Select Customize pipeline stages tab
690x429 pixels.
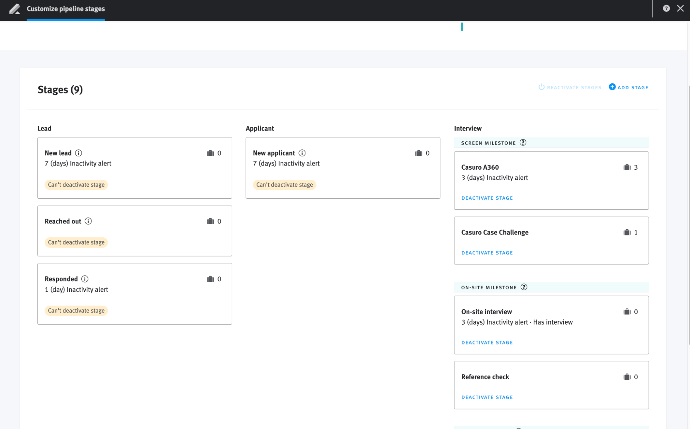tap(66, 9)
